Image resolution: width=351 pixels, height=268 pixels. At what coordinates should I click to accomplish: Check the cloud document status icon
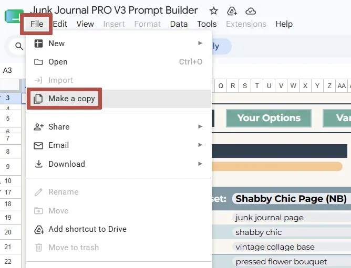point(251,11)
